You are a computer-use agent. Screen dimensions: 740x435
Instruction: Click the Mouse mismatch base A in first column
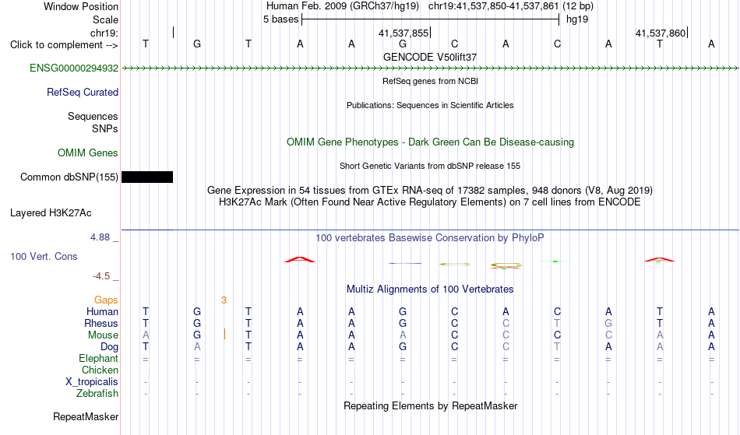[146, 335]
